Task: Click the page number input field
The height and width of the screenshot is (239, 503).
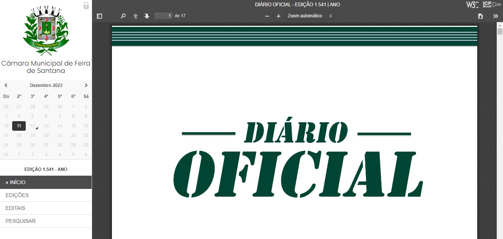Action: [x=163, y=16]
